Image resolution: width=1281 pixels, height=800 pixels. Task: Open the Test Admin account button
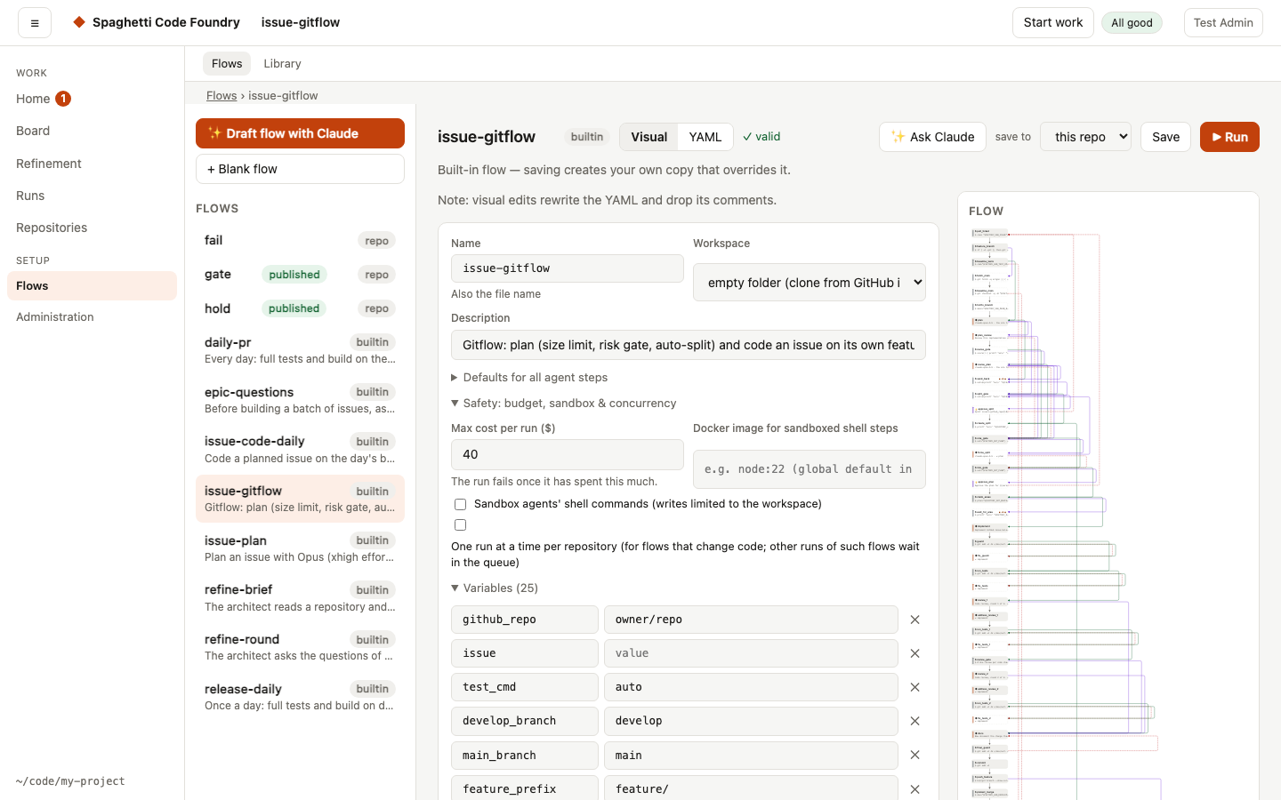(x=1223, y=22)
